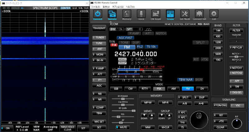
Task: Select CW mode
Action: pyautogui.click(x=130, y=89)
